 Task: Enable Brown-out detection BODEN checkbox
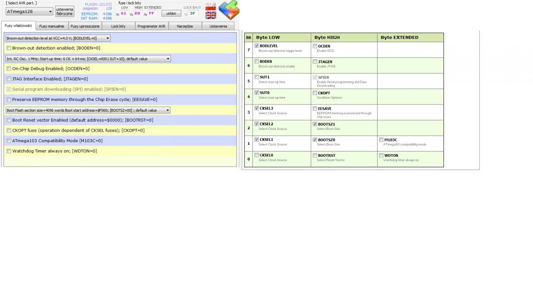pos(9,48)
